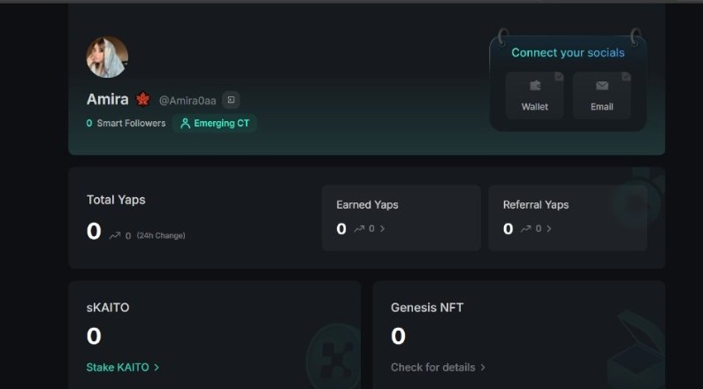This screenshot has width=703, height=389.
Task: Click the Amira display name
Action: click(x=108, y=99)
